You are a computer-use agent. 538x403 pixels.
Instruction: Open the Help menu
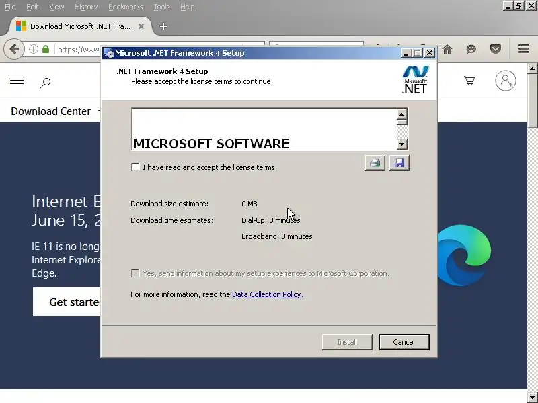188,7
